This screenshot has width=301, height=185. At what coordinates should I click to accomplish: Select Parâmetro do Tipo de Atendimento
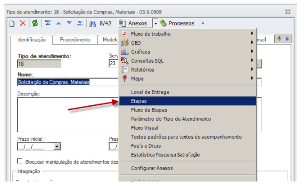click(188, 119)
